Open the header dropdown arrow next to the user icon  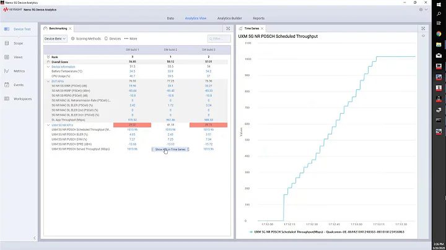tap(426, 9)
